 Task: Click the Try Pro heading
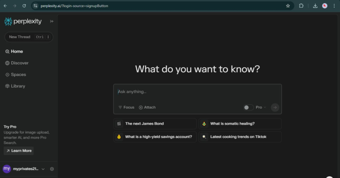tap(10, 127)
